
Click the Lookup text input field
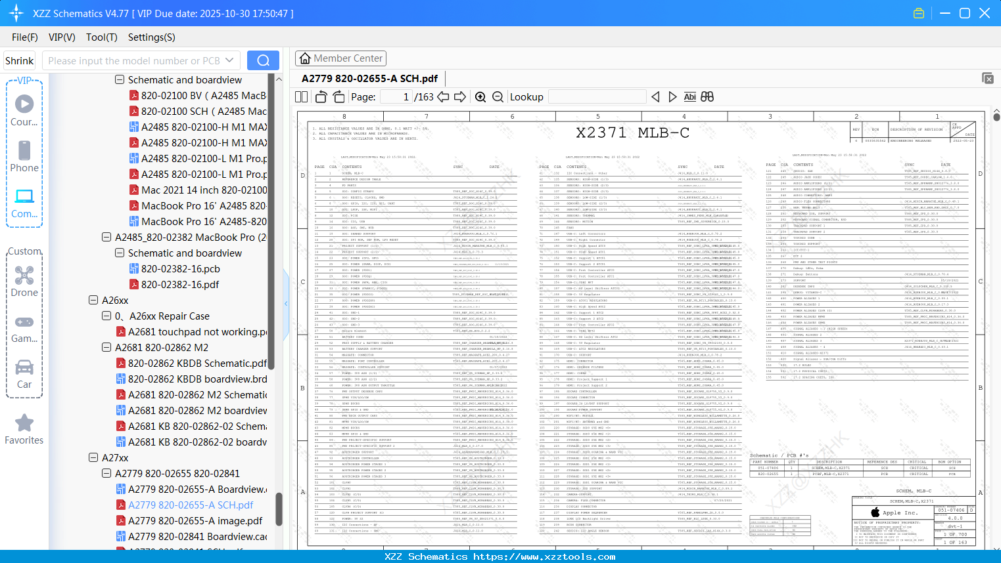(x=597, y=96)
